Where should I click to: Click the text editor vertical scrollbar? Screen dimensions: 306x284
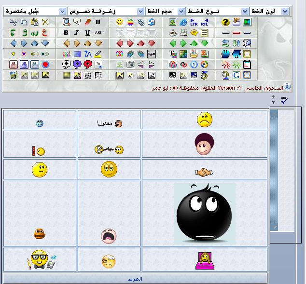[x=274, y=169]
